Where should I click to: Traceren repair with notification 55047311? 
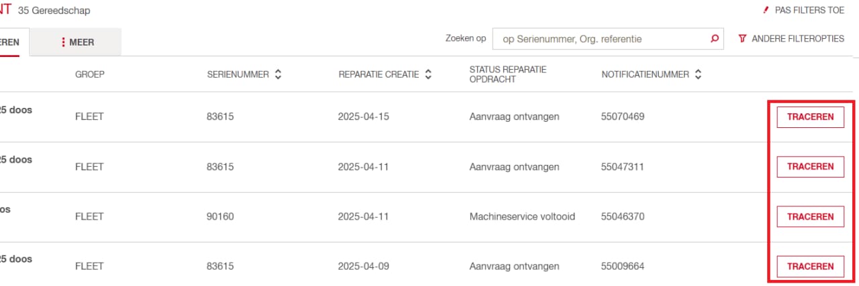(x=810, y=167)
